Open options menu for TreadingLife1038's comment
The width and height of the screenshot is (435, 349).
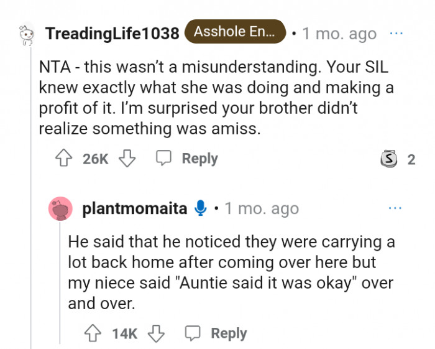(396, 33)
